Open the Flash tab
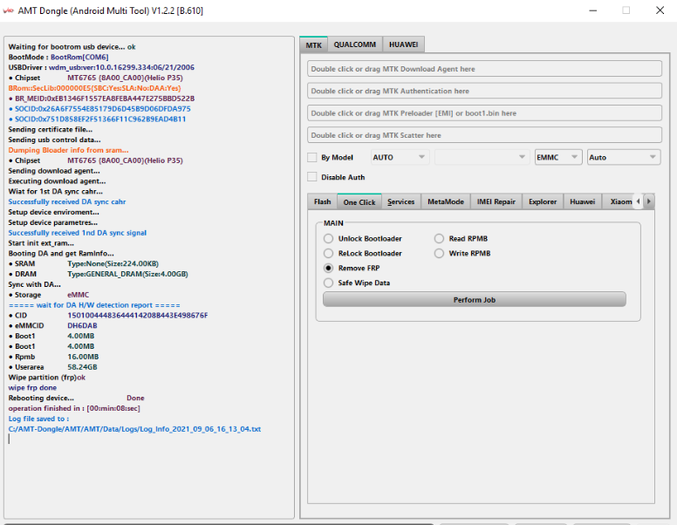The image size is (677, 525). pos(323,201)
